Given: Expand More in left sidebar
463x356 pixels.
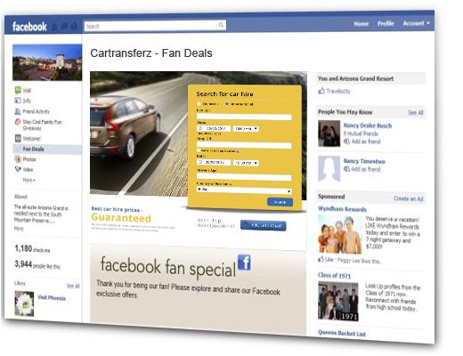Looking at the screenshot, I should pos(28,180).
